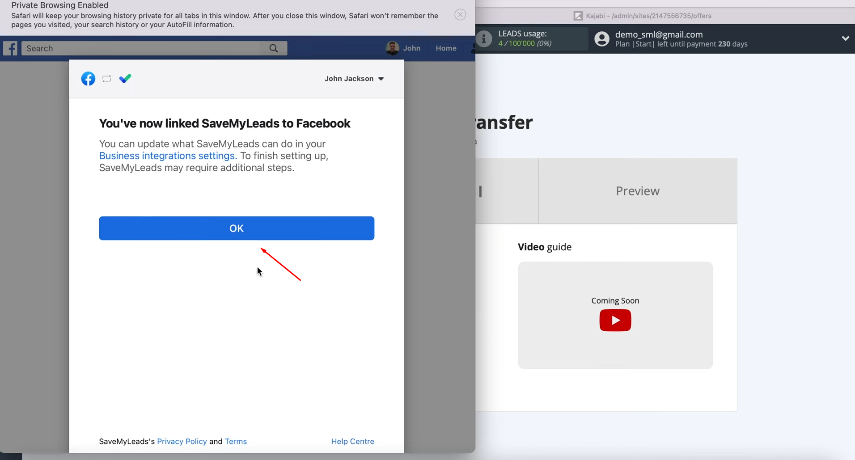
Task: Click the LEADS usage info icon
Action: pos(484,39)
